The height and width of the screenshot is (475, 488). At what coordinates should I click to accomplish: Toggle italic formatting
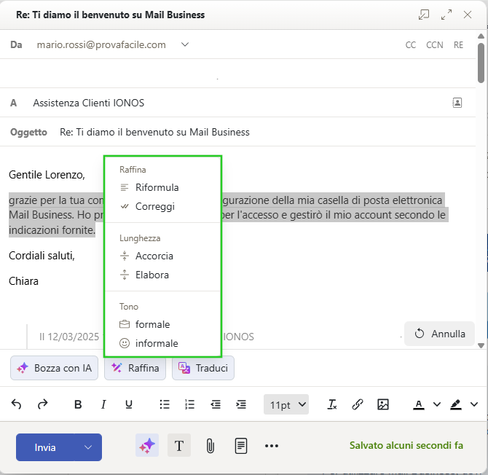(103, 404)
